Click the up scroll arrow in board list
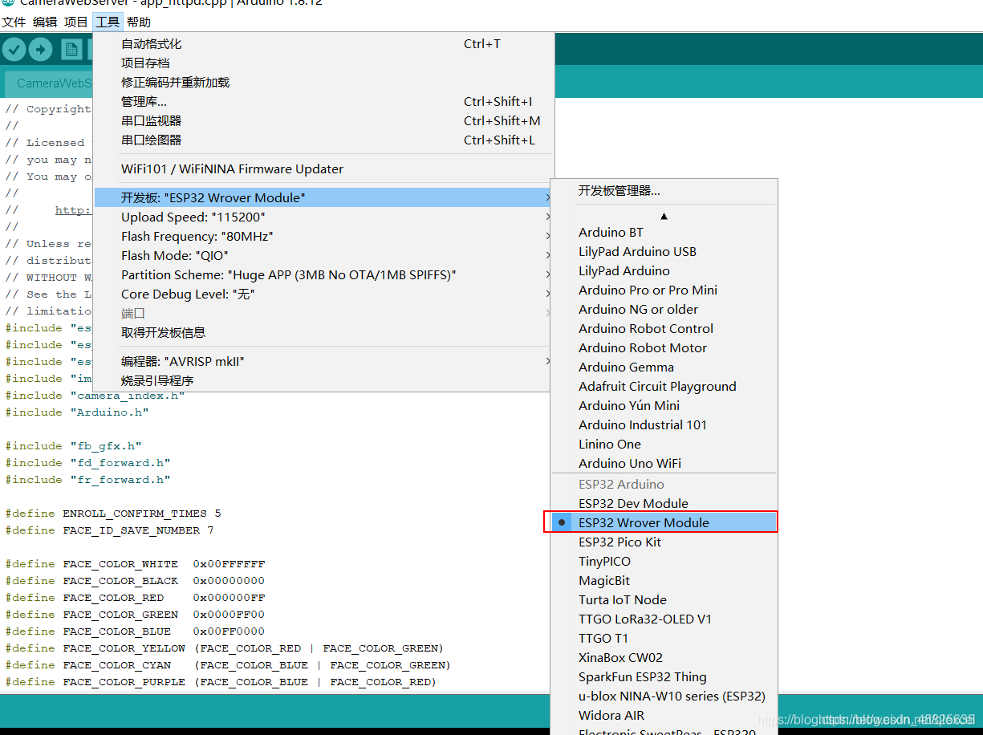This screenshot has width=983, height=735. 664,216
